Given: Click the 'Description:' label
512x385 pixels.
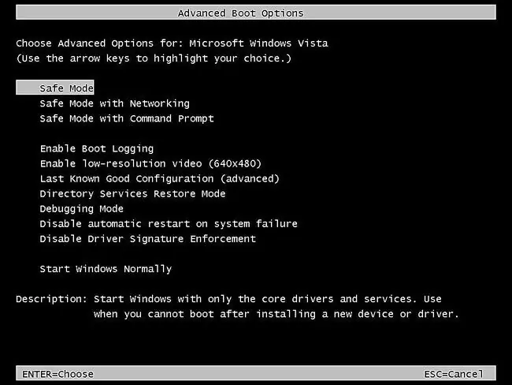Looking at the screenshot, I should pyautogui.click(x=51, y=299).
